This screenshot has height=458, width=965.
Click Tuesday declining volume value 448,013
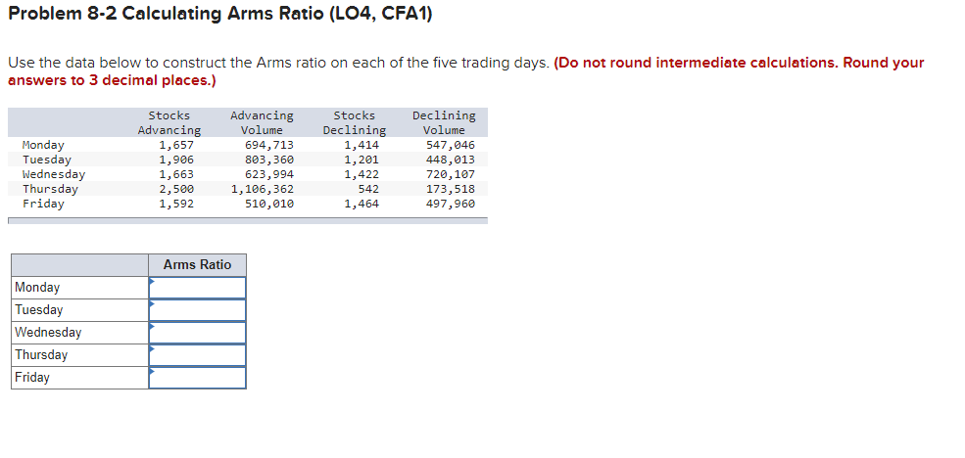(x=451, y=160)
